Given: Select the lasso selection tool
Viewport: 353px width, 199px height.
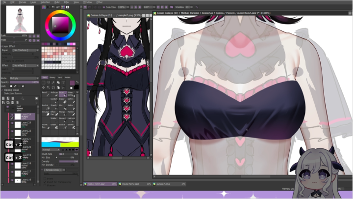Looking at the screenshot, I should point(48,83).
